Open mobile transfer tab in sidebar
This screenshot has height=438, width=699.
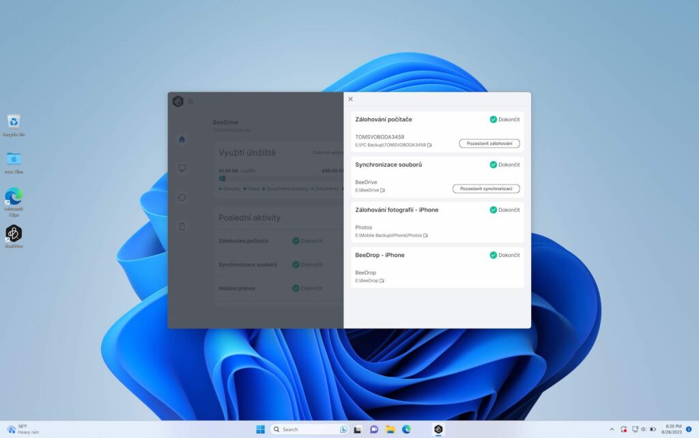click(182, 227)
